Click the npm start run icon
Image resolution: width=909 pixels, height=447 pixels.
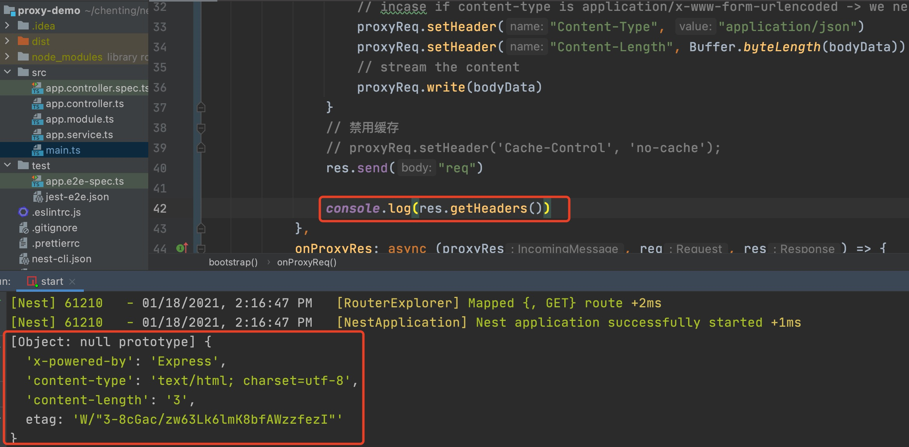pos(32,281)
